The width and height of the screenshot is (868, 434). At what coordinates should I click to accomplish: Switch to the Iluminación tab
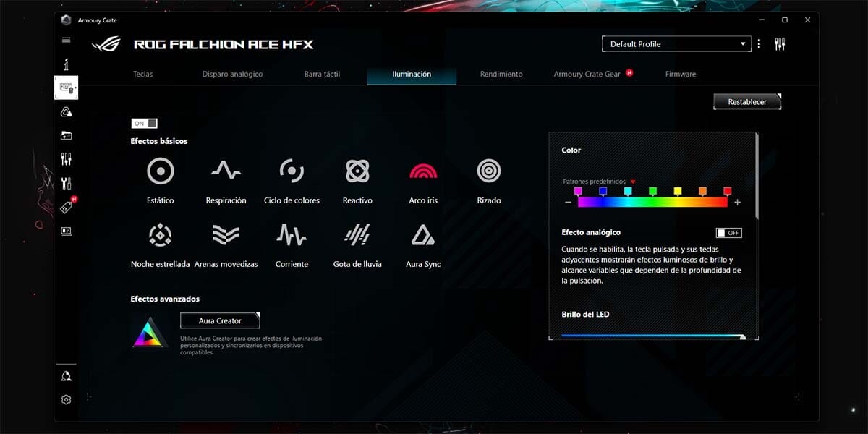point(412,74)
